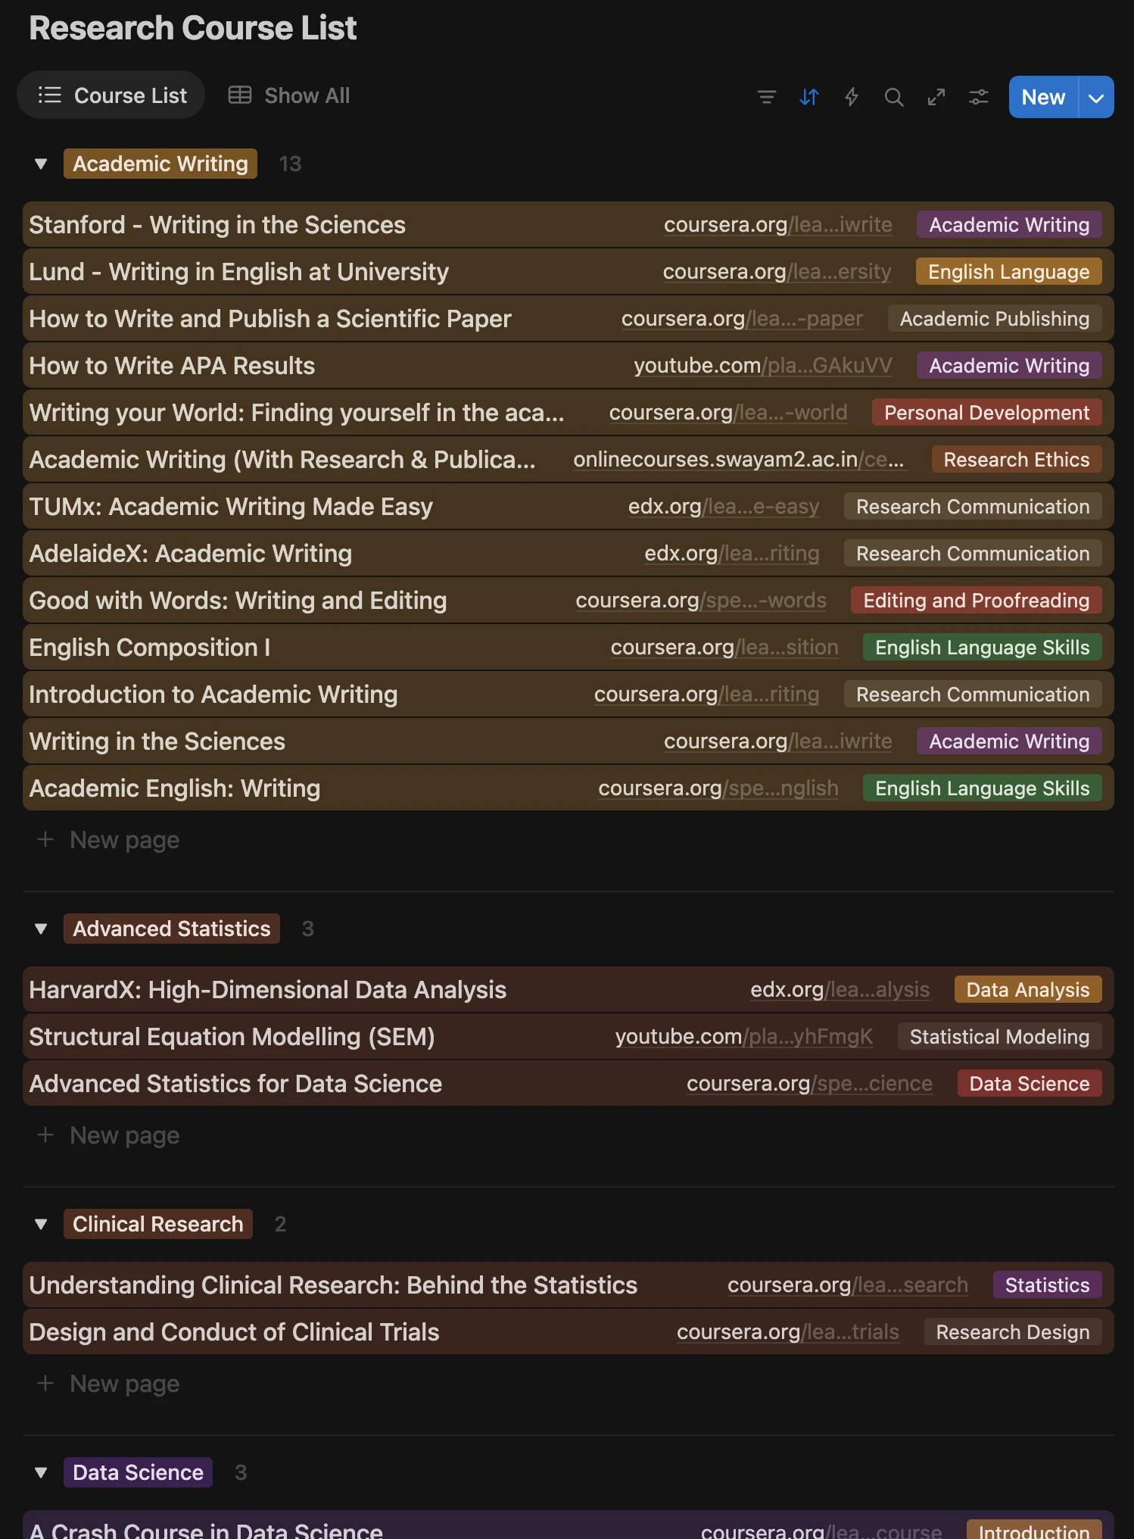Follow the youtube.com link for SEM course
1134x1539 pixels.
point(744,1037)
